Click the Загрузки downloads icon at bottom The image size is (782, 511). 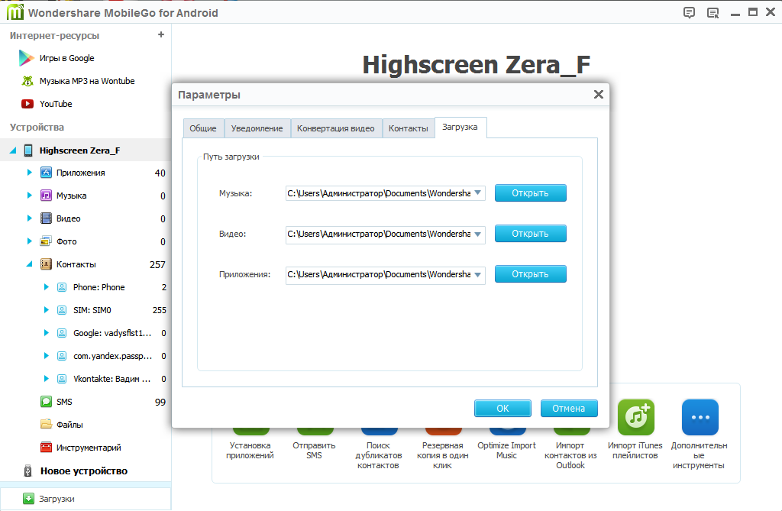(29, 499)
